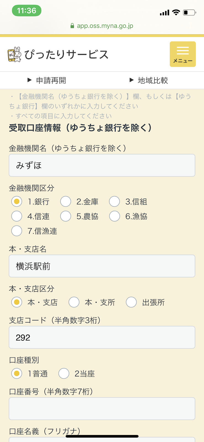Focus the 本・支店名 field with 横浜駅前

point(102,266)
